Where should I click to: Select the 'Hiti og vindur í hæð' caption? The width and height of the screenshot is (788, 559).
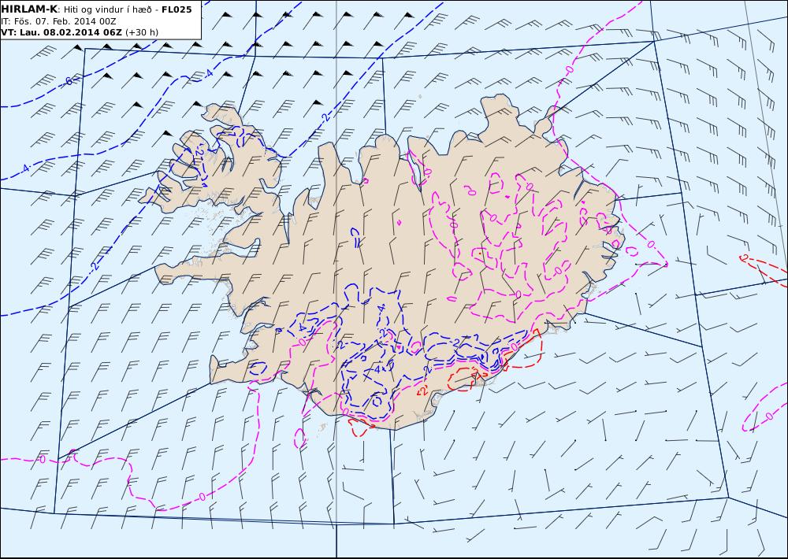point(108,9)
